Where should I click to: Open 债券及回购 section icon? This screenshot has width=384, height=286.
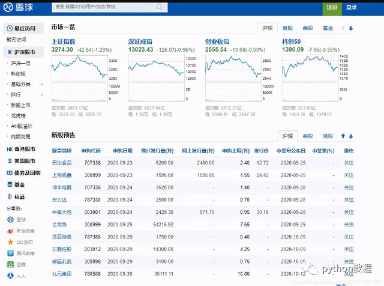pyautogui.click(x=10, y=173)
